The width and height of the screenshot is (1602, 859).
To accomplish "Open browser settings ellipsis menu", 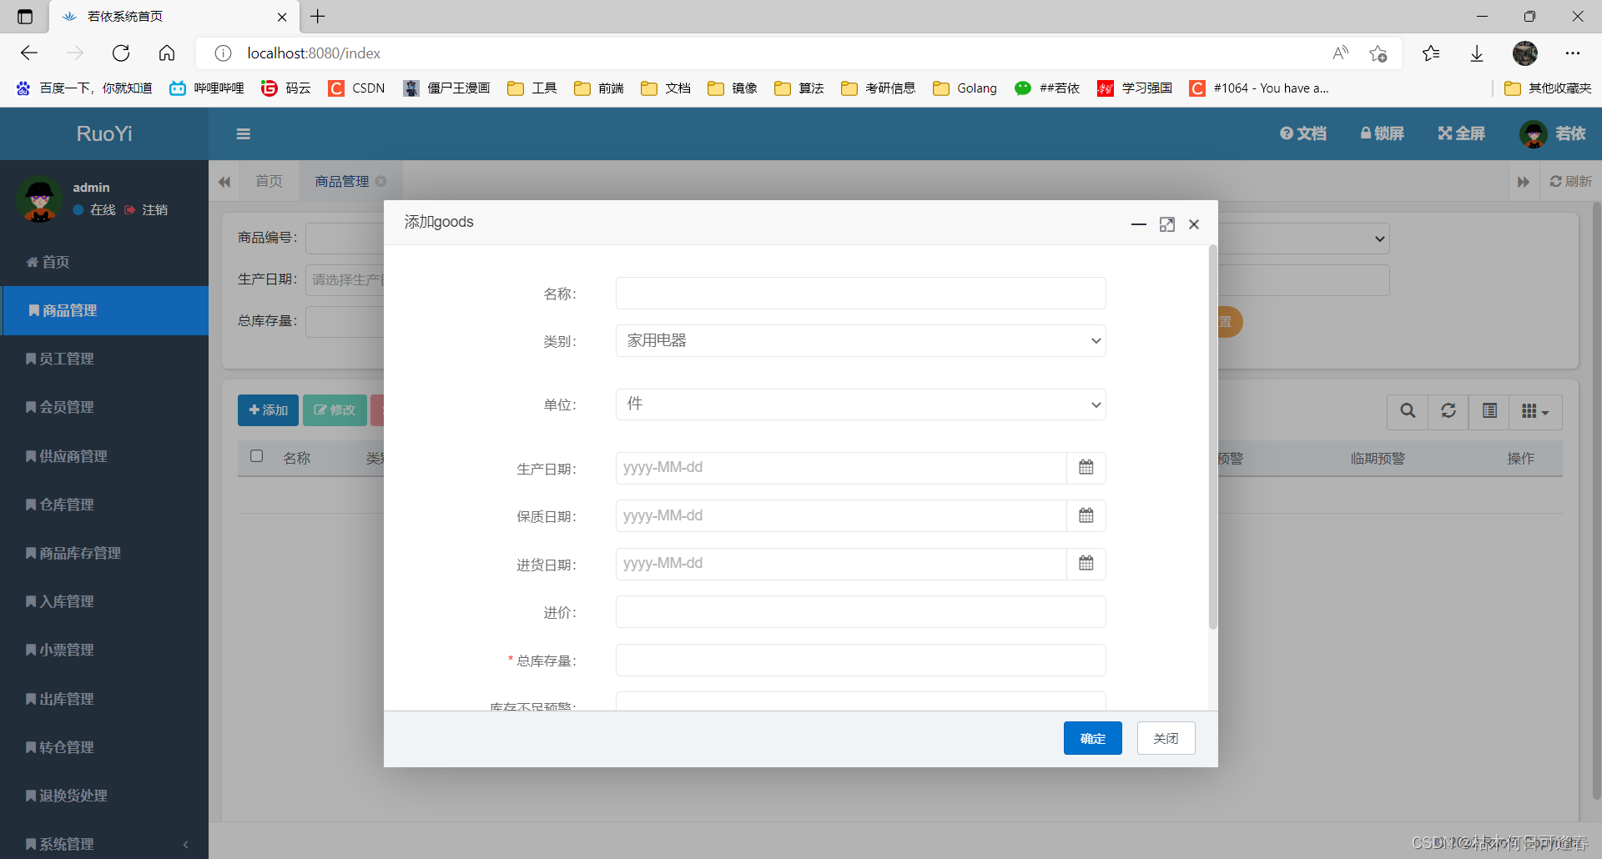I will tap(1573, 53).
